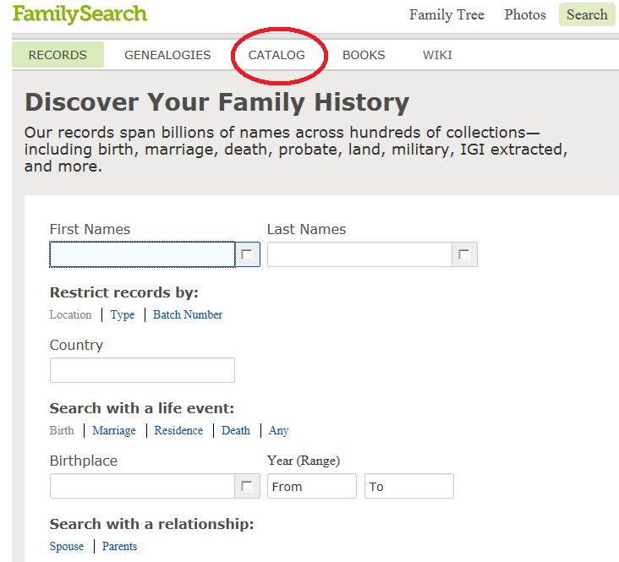Viewport: 619px width, 562px height.
Task: Click the Search button in the top navigation
Action: (x=587, y=14)
